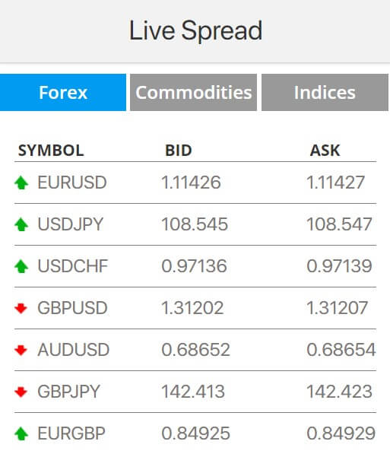Click the EURGBP bid price 0.84925
Image resolution: width=390 pixels, height=454 pixels.
click(195, 433)
